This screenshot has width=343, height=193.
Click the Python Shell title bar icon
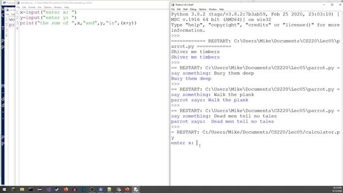click(x=173, y=5)
